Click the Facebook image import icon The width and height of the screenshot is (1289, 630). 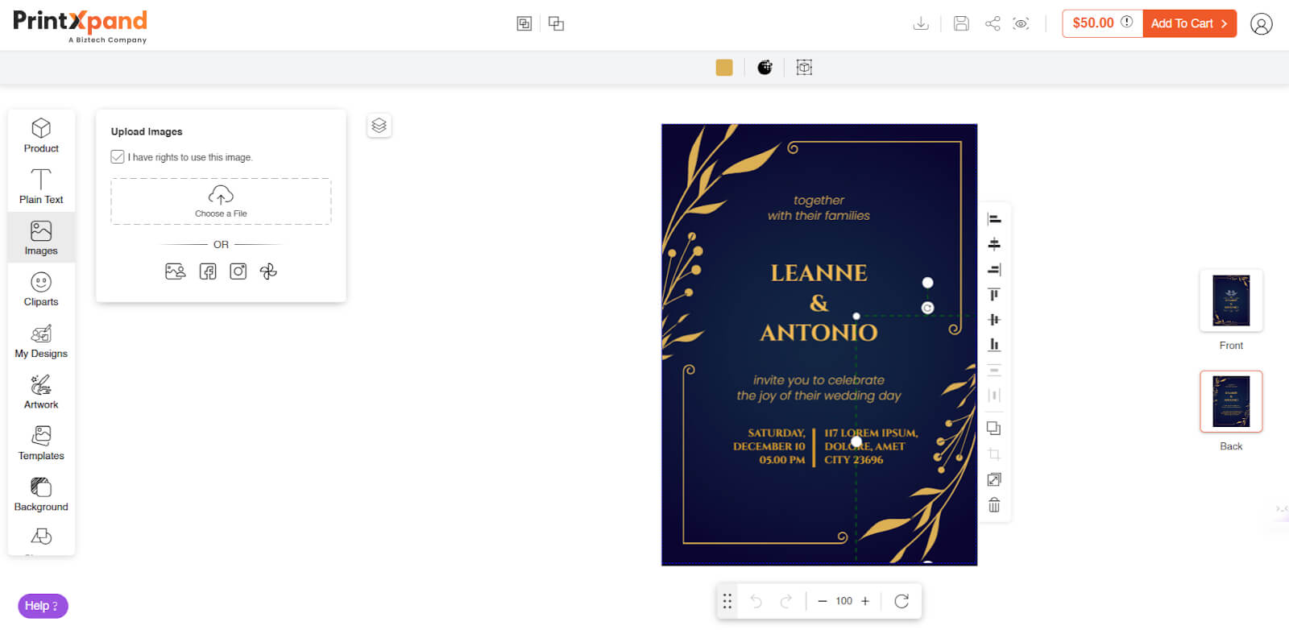pos(208,271)
